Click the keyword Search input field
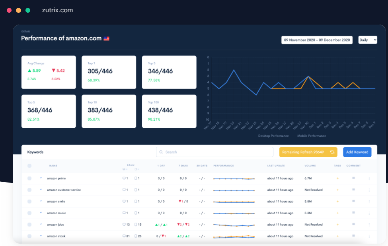 (215, 152)
